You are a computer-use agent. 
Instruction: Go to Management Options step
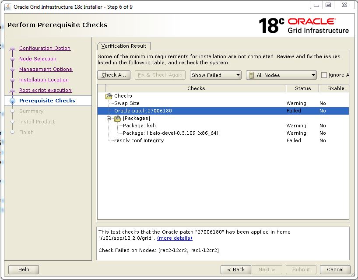coord(46,69)
